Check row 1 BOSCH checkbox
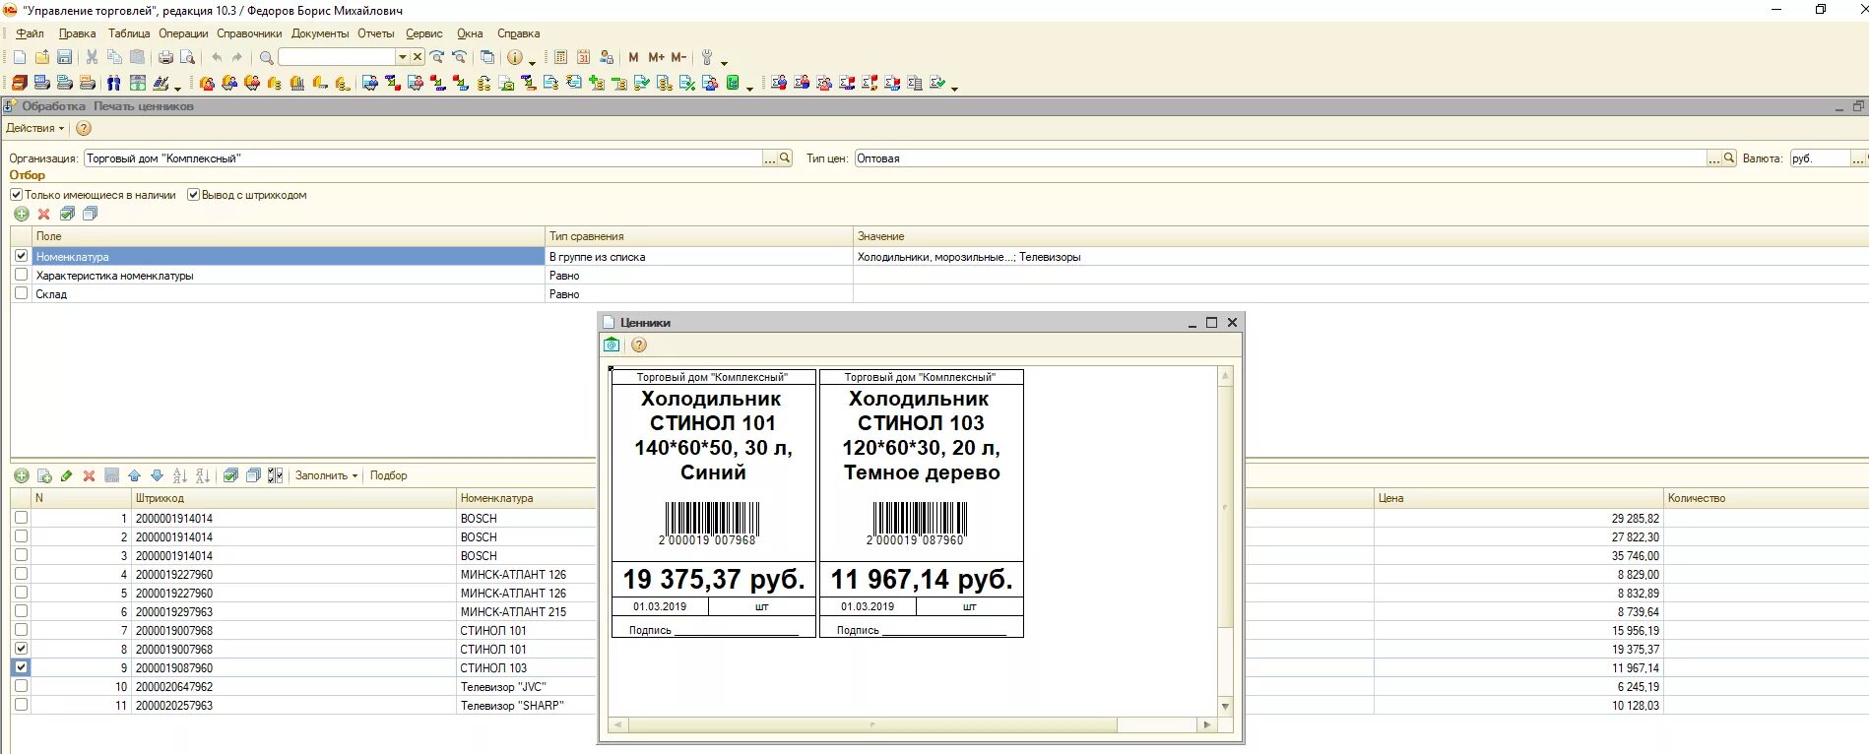Image resolution: width=1869 pixels, height=754 pixels. (22, 518)
